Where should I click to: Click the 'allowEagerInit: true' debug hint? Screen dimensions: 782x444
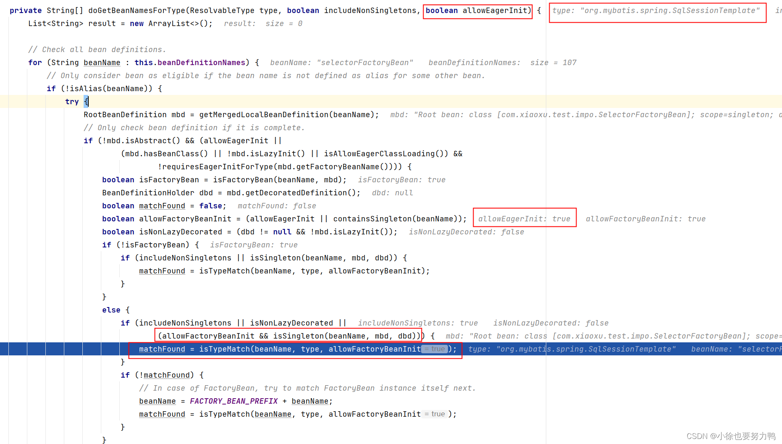524,219
